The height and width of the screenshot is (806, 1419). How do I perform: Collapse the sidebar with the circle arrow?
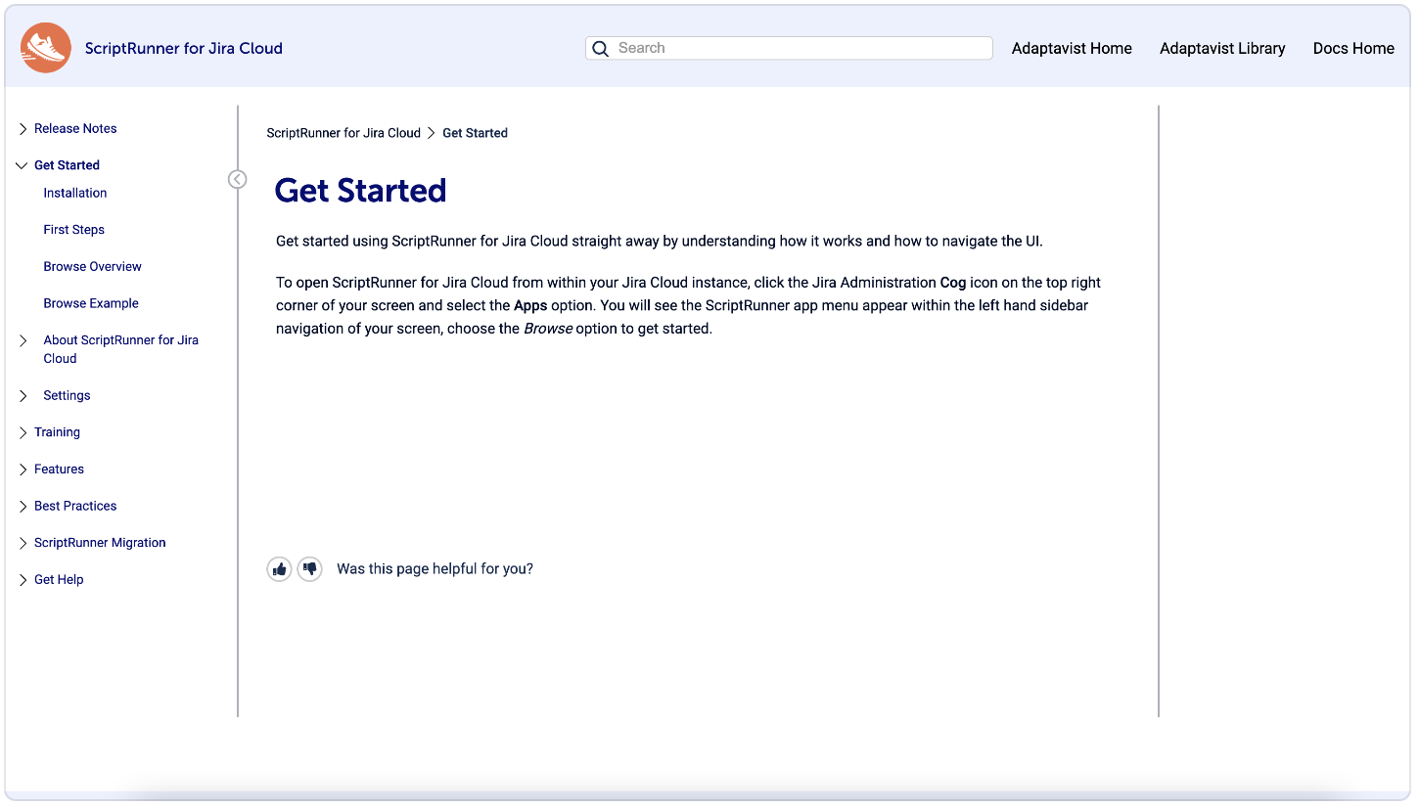(237, 179)
